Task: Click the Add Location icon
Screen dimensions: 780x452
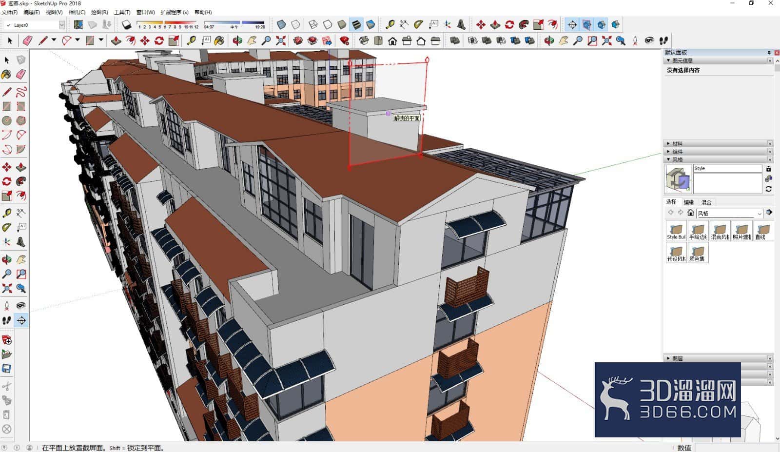Action: pos(78,24)
